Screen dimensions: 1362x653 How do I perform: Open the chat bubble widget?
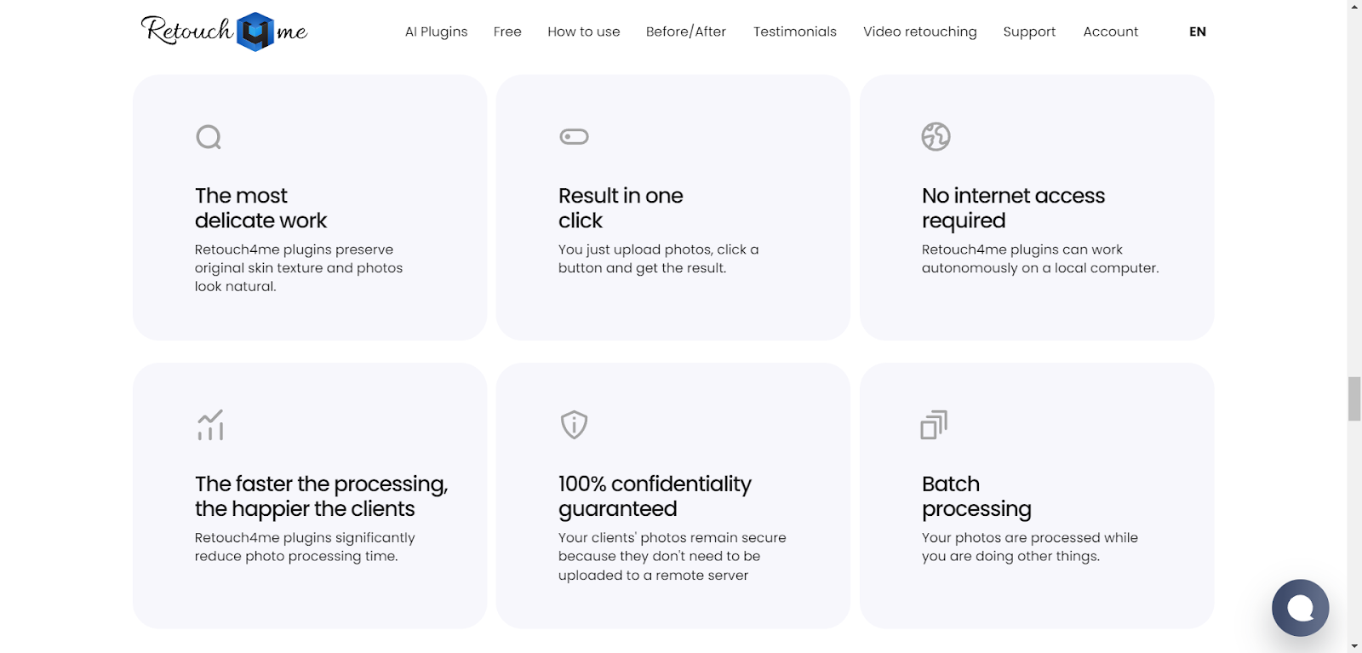tap(1300, 608)
